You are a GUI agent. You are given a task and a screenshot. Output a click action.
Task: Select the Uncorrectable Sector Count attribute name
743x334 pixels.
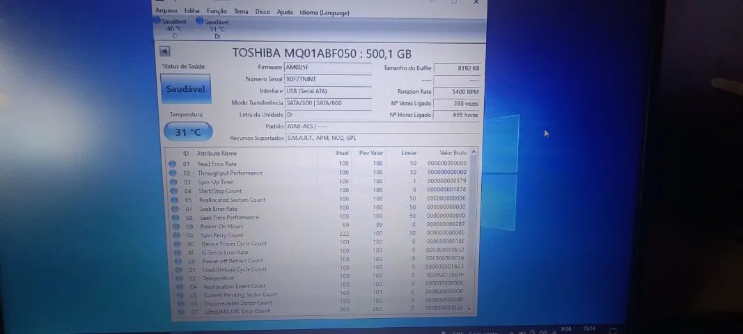238,303
